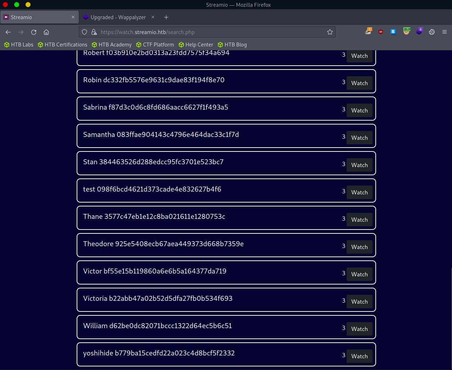Select text yoshihide b779ba15cedfd22a023c4d8bcf5f2332
This screenshot has width=452, height=370.
[x=159, y=353]
